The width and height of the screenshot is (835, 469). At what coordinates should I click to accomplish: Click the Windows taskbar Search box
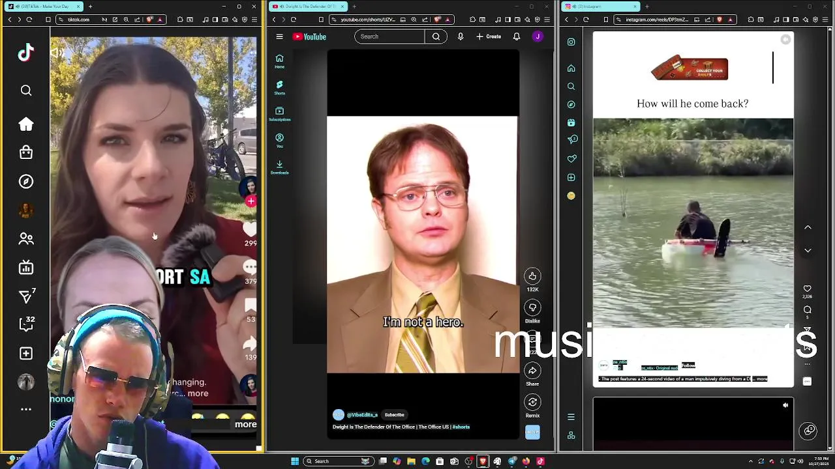click(340, 461)
